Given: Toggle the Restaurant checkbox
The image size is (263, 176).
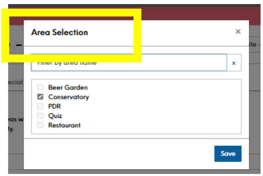Looking at the screenshot, I should pos(40,125).
